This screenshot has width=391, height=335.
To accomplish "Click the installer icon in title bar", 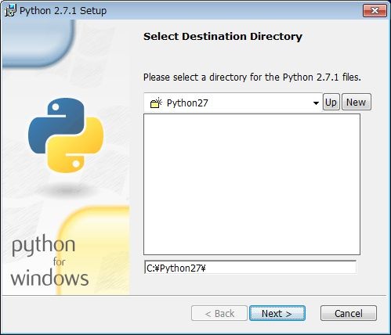I will (10, 11).
